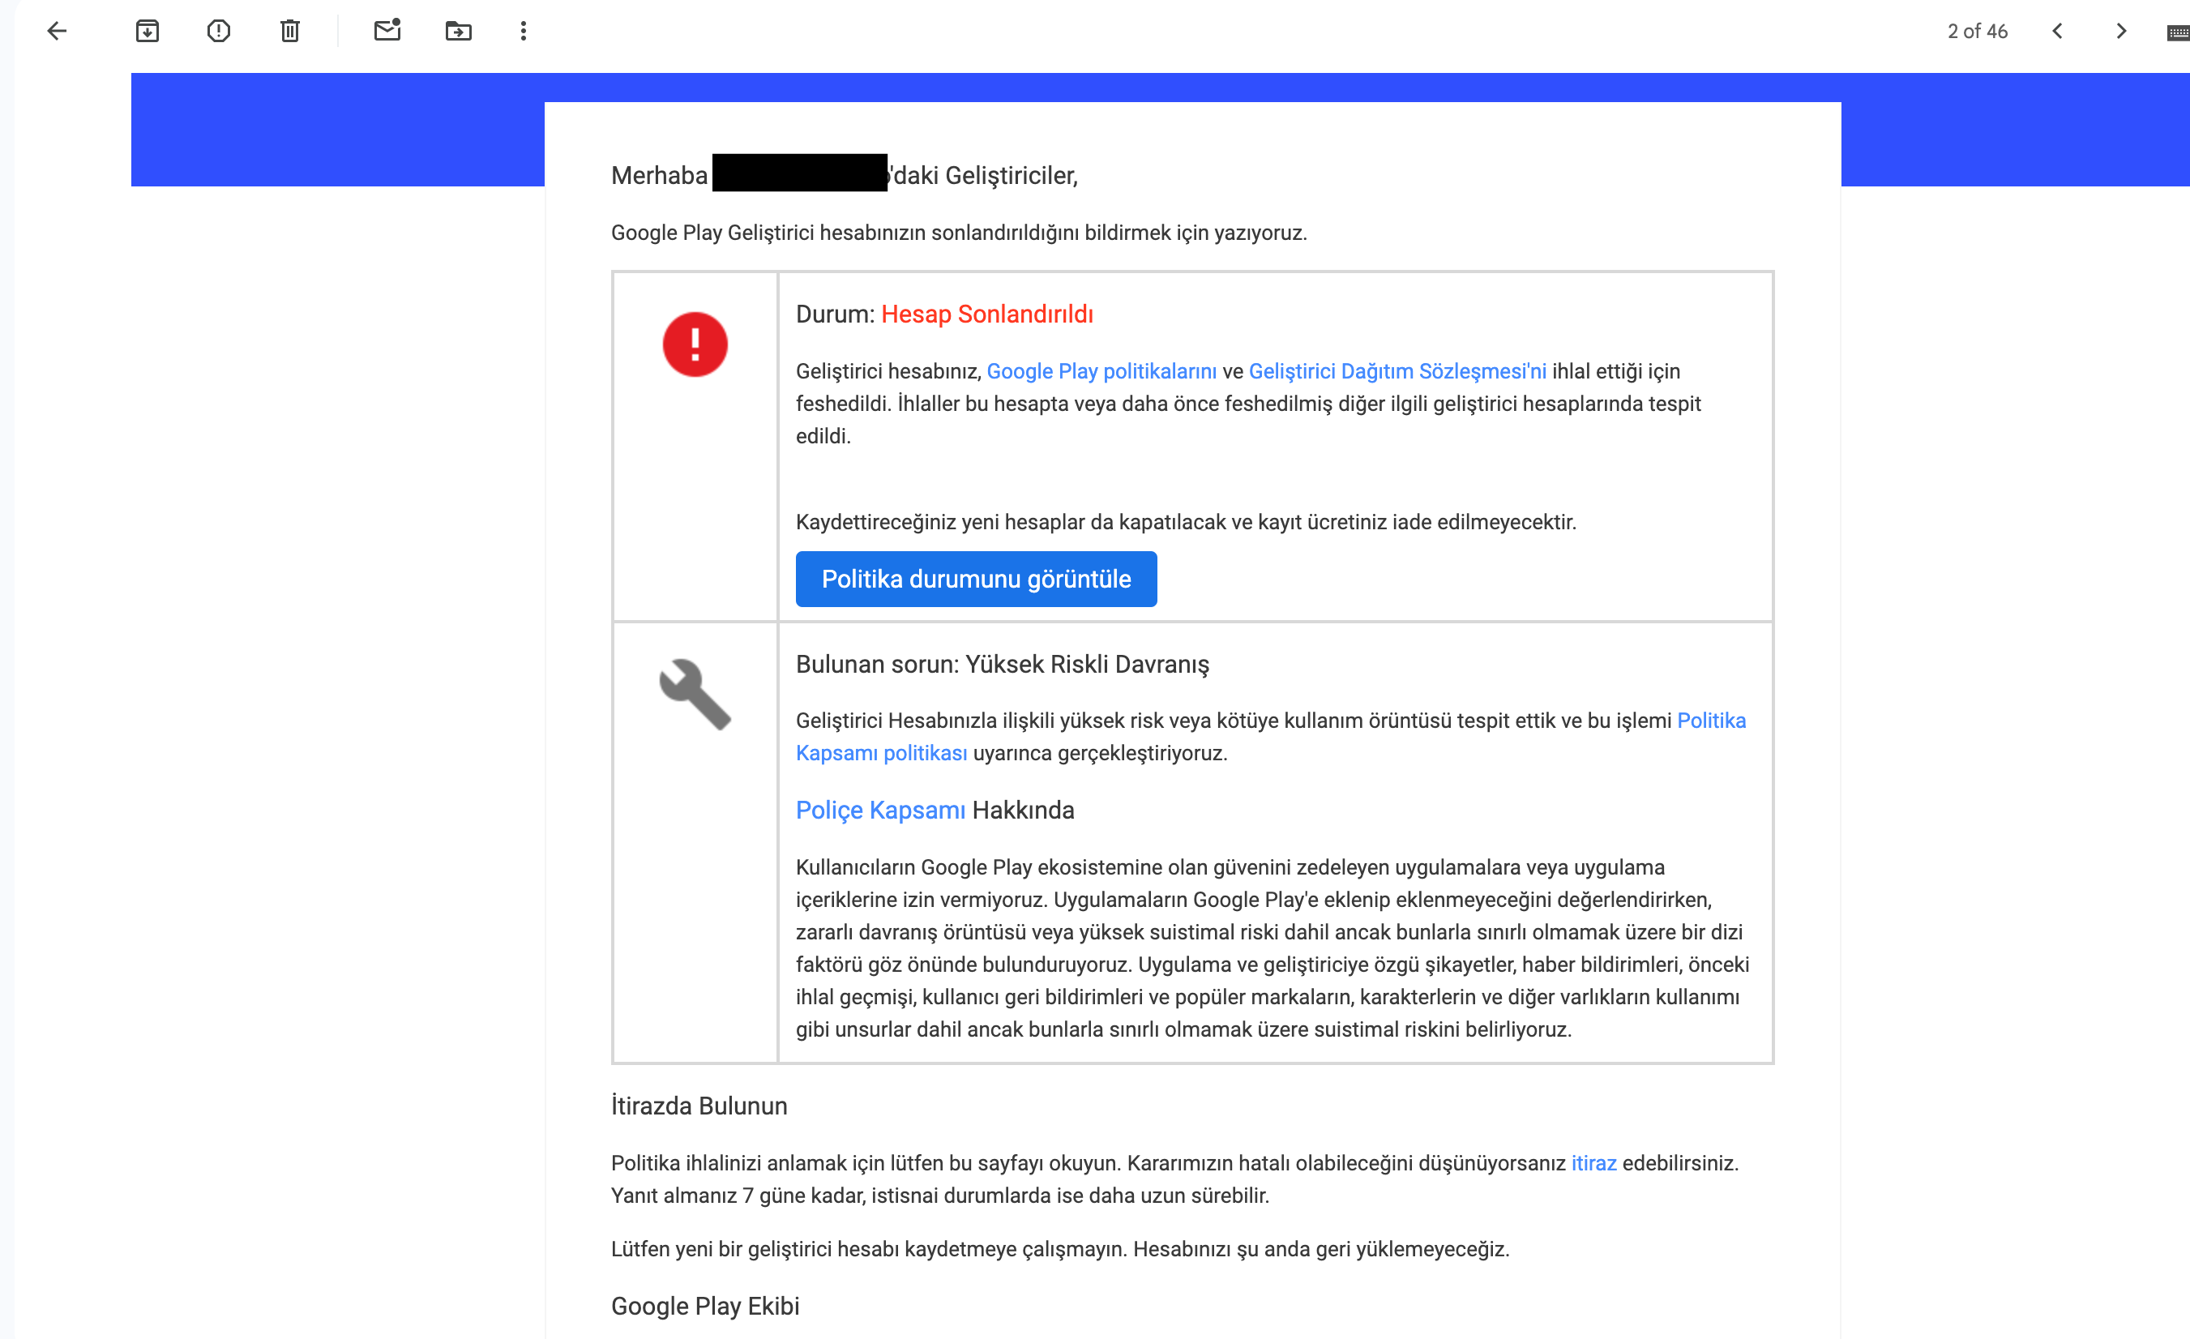Delete this email with the trash icon
2190x1339 pixels.
coord(289,31)
